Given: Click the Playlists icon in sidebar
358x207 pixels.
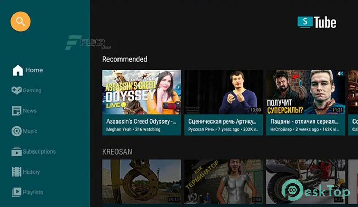Looking at the screenshot, I should [x=17, y=192].
